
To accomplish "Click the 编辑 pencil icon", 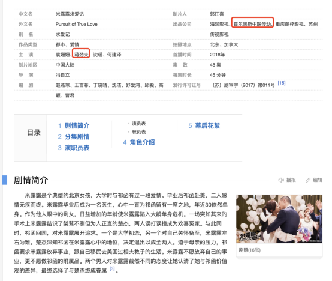I will [308, 180].
